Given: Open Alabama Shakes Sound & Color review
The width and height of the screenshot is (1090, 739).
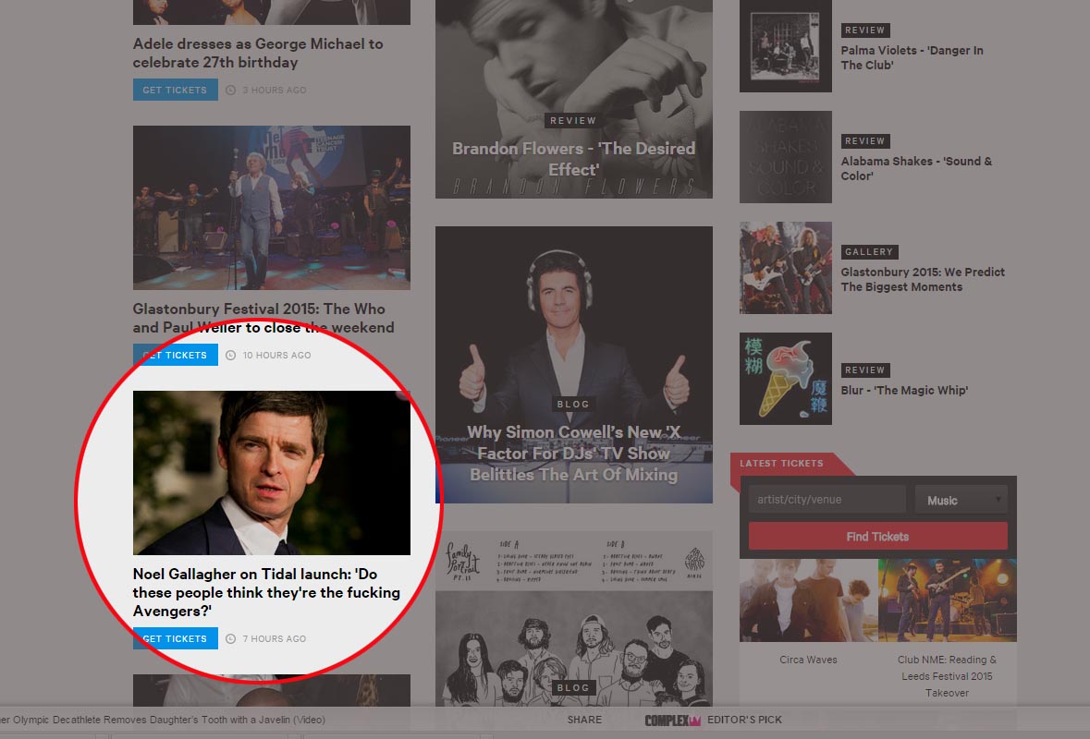Looking at the screenshot, I should pyautogui.click(x=916, y=168).
